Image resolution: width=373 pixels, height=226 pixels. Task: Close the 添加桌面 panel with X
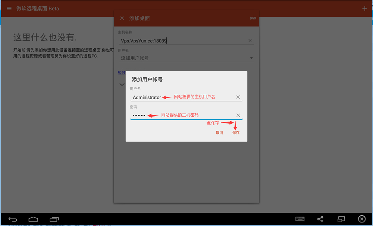[x=122, y=18]
